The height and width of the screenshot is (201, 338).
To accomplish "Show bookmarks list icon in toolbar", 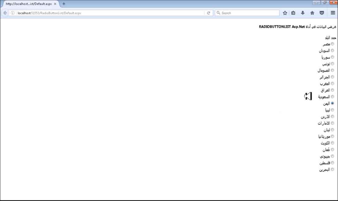I will [x=293, y=13].
